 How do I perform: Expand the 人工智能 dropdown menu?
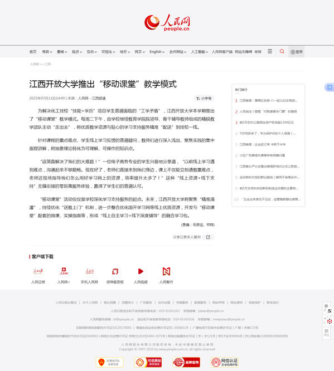(x=200, y=52)
